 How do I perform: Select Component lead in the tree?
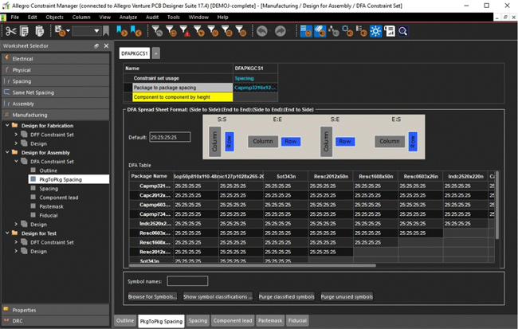coord(59,198)
